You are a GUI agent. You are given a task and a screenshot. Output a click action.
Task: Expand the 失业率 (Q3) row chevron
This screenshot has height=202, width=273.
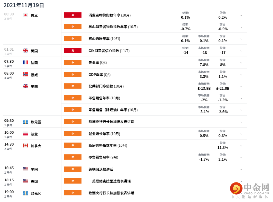click(x=241, y=63)
